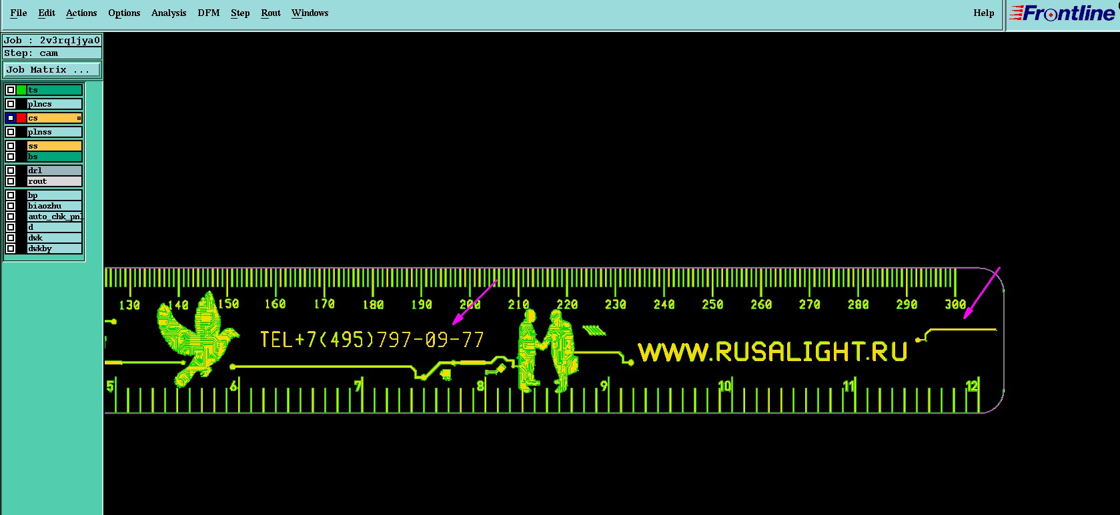This screenshot has width=1120, height=515.
Task: Toggle the bp layer checkbox
Action: point(11,195)
